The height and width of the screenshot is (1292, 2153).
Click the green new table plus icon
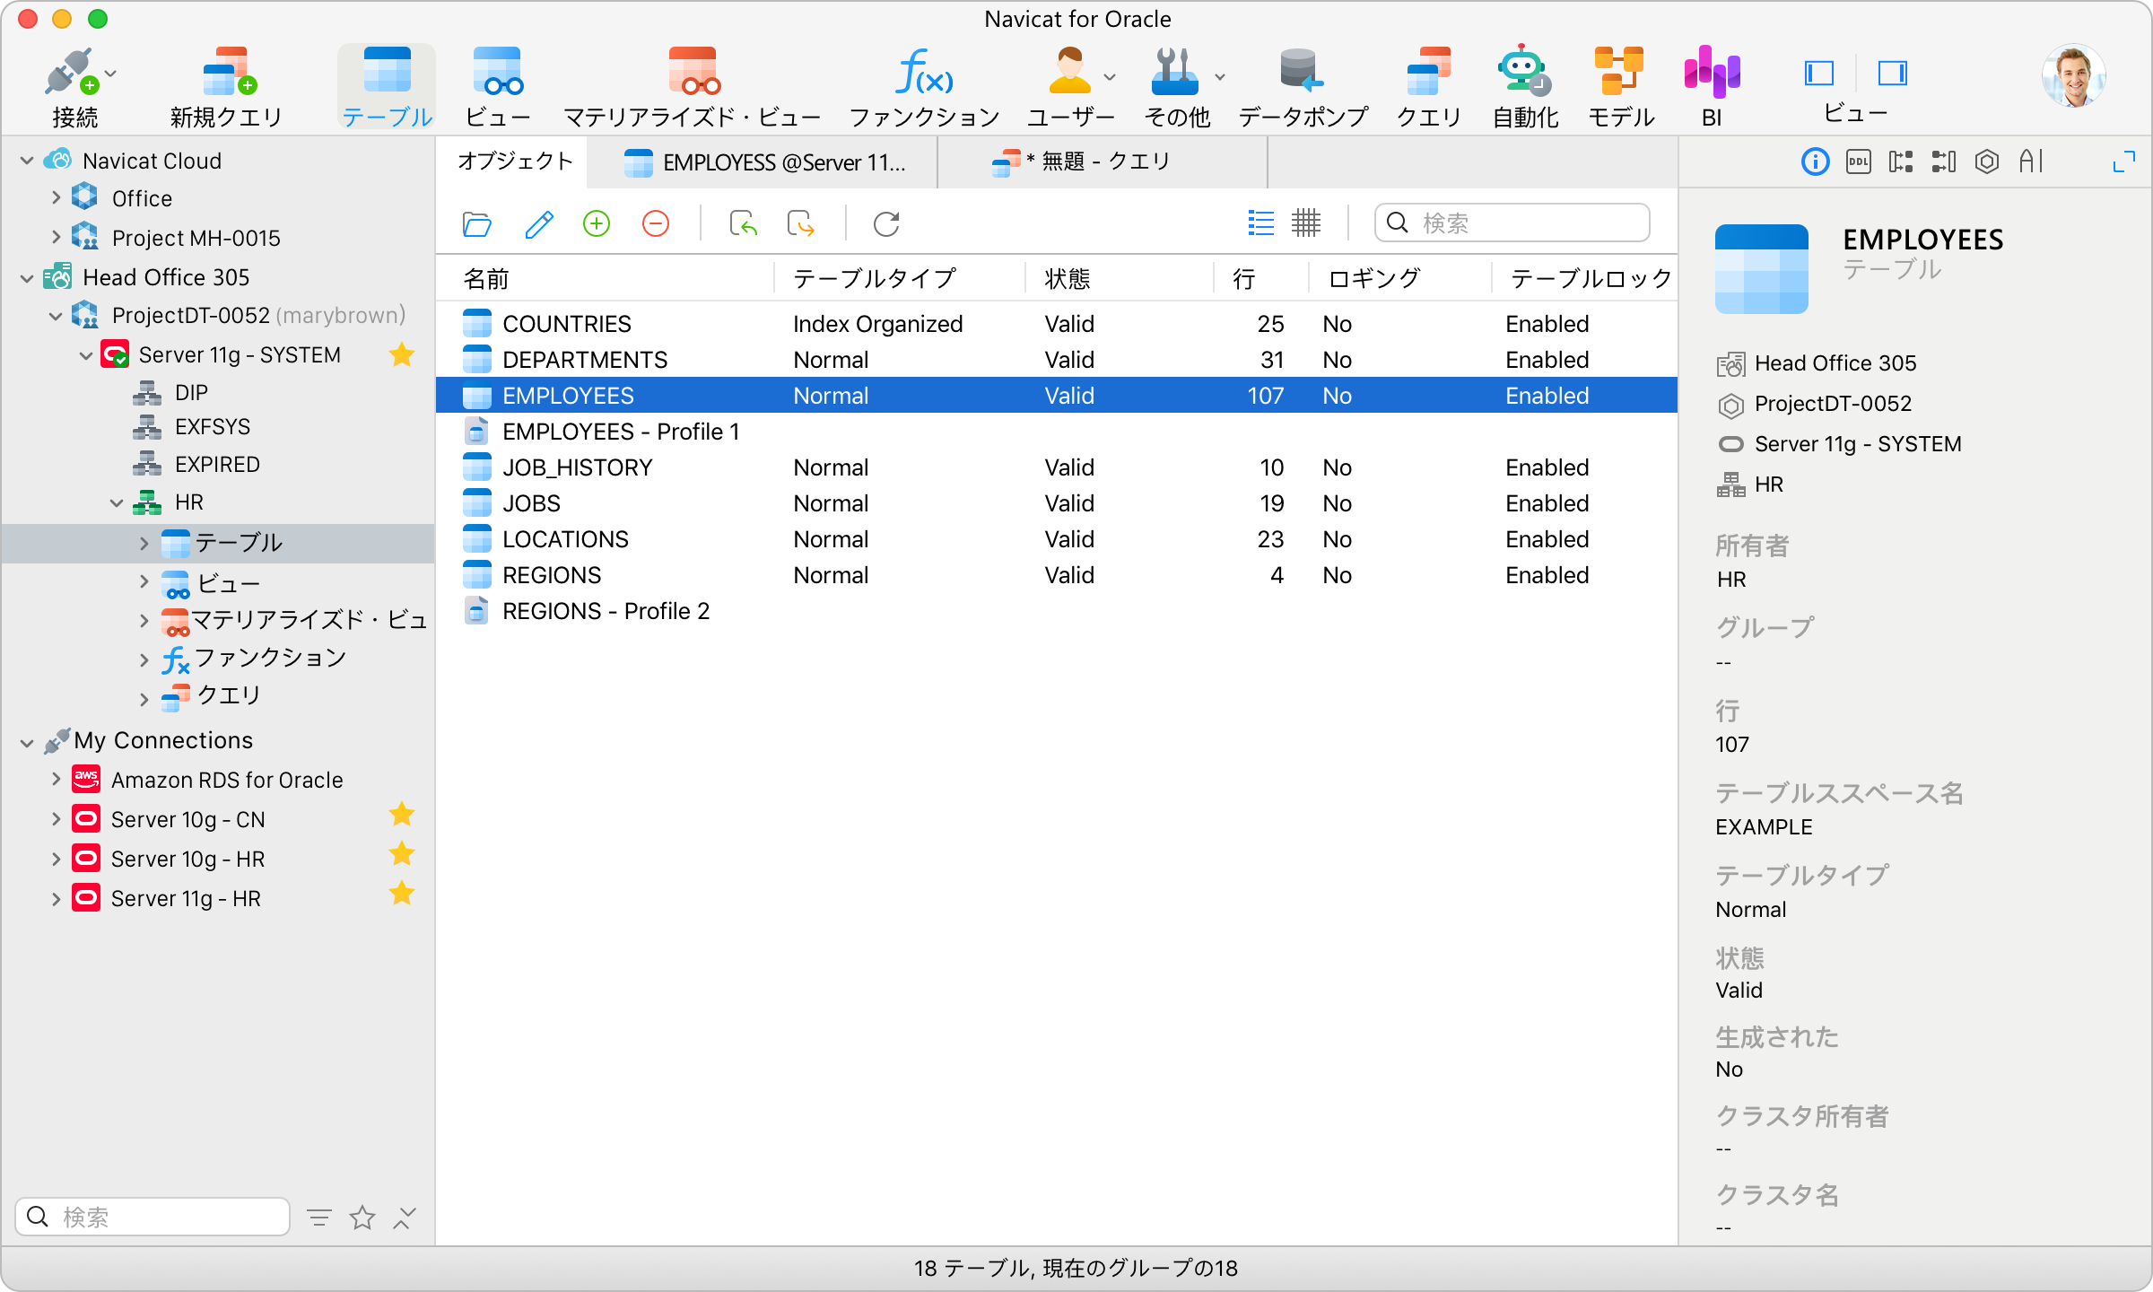click(597, 223)
